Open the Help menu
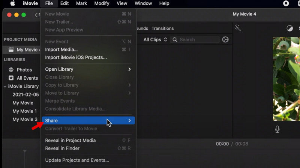The width and height of the screenshot is (300, 168). 164,3
